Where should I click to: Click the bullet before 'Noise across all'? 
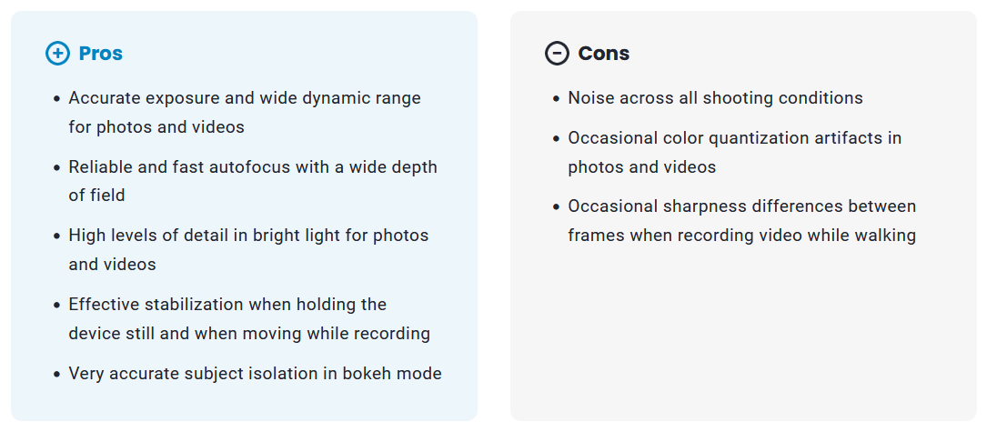(557, 98)
